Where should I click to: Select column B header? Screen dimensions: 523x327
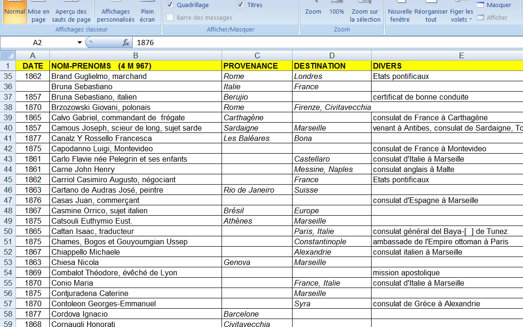click(135, 55)
